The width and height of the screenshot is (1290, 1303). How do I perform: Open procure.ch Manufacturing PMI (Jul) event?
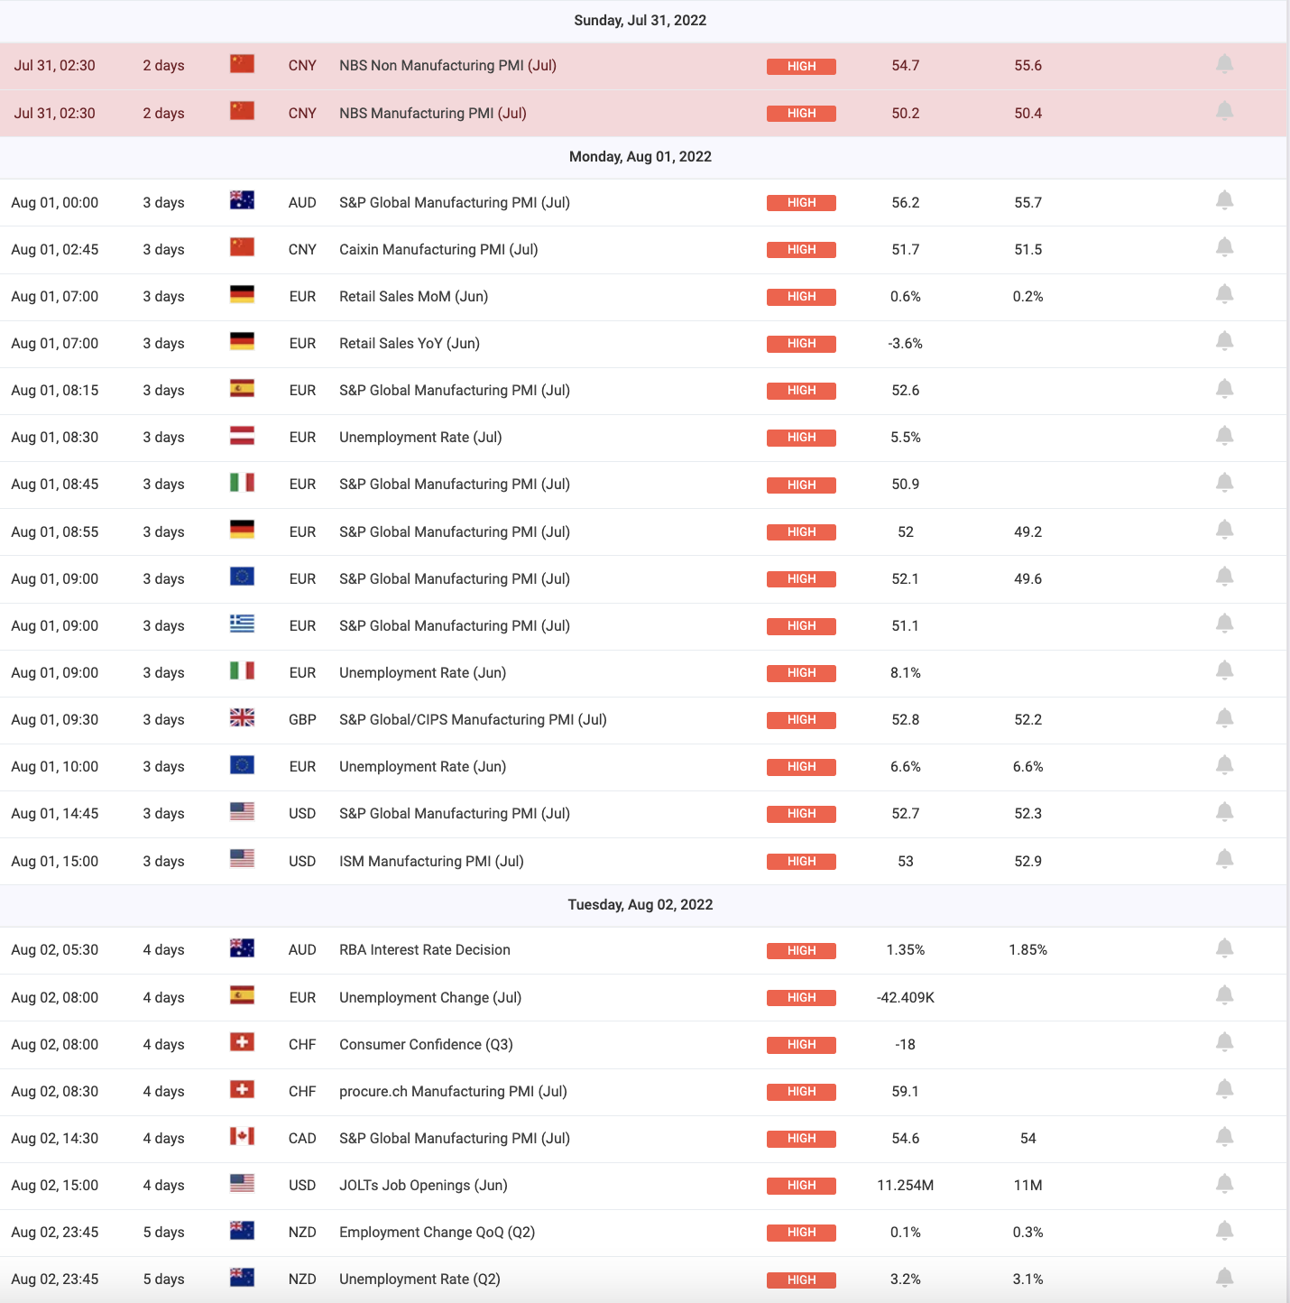tap(453, 1092)
